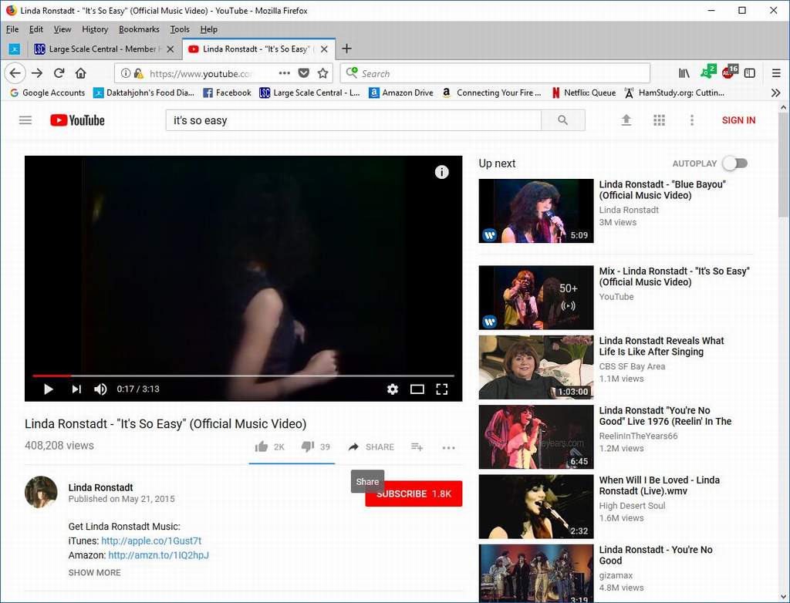Open Mix playlist thumbnail with 50+

(536, 298)
